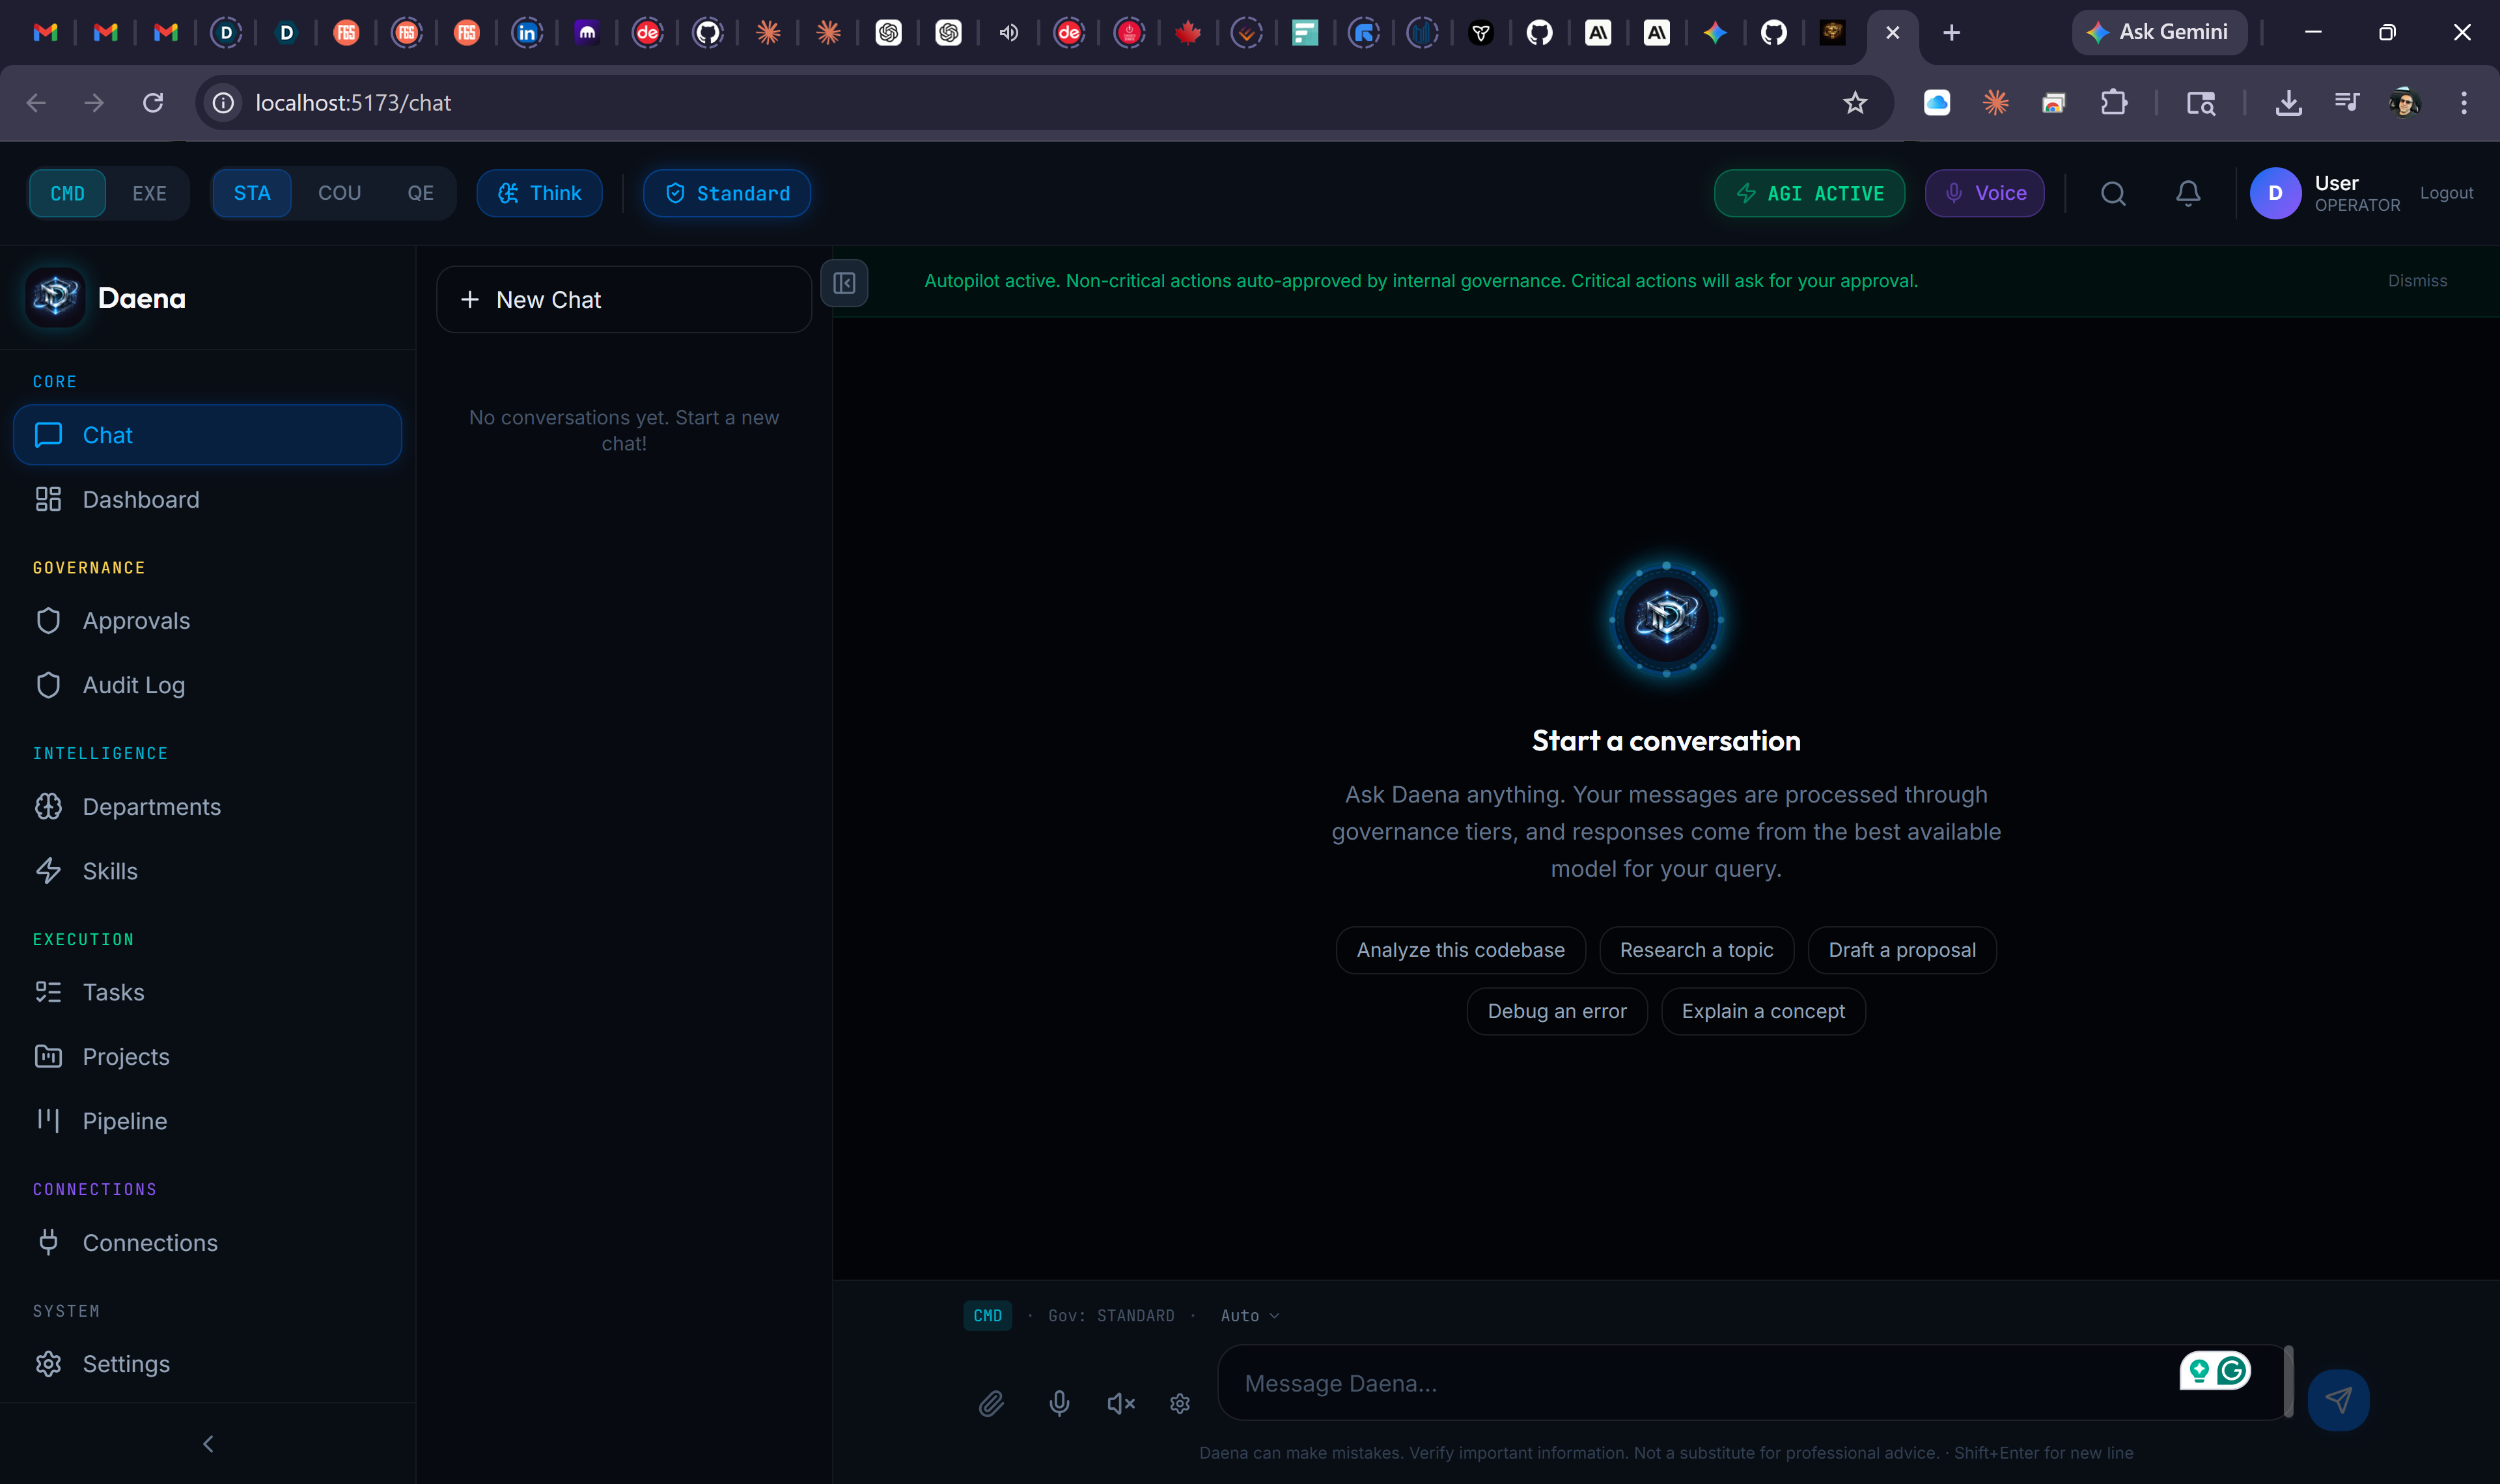
Task: Open chat settings gear near input
Action: [x=1180, y=1403]
